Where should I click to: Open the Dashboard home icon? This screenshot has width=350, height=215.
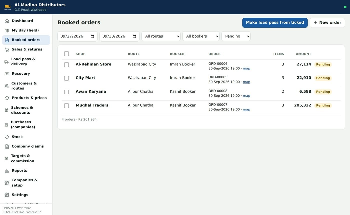click(x=7, y=21)
